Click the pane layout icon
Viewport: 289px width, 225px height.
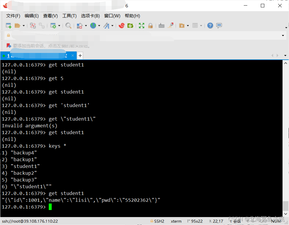pos(195,26)
